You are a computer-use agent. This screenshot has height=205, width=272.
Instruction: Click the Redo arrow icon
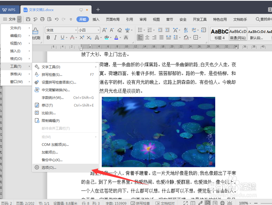click(x=64, y=19)
